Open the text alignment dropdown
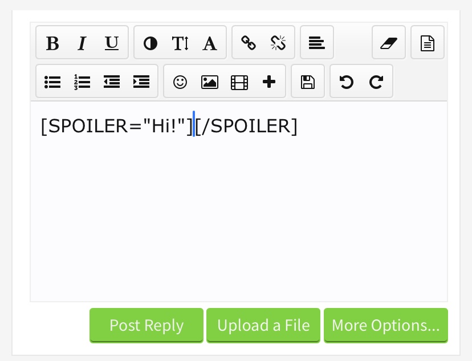Image resolution: width=472 pixels, height=361 pixels. click(x=317, y=43)
